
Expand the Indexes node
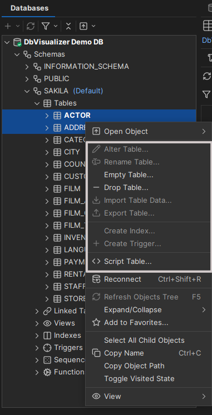point(37,336)
